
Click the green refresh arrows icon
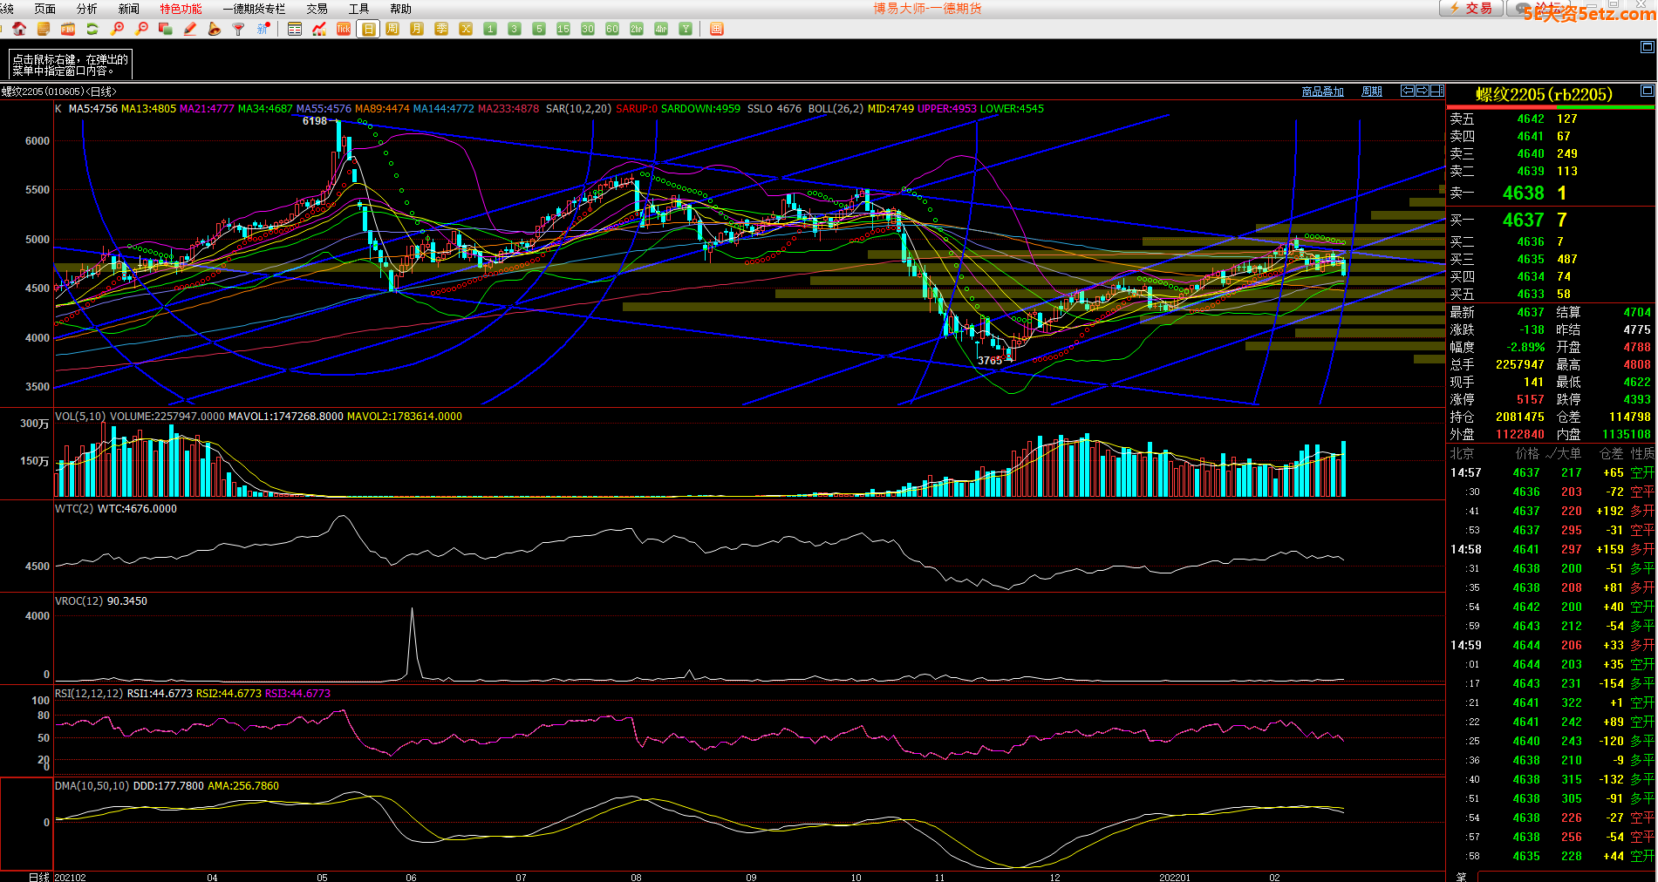[92, 29]
